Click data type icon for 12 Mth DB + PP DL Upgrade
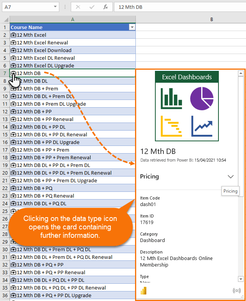 click(x=13, y=142)
